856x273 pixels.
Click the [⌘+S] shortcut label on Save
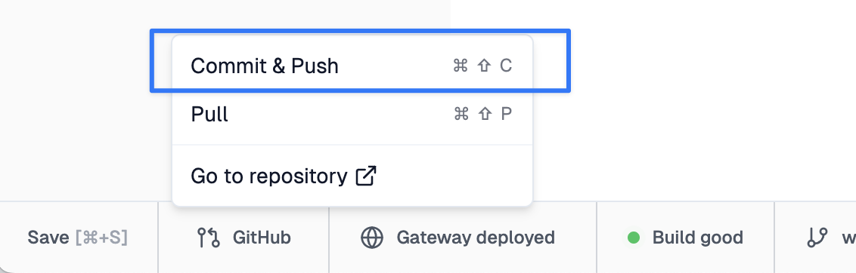[101, 238]
